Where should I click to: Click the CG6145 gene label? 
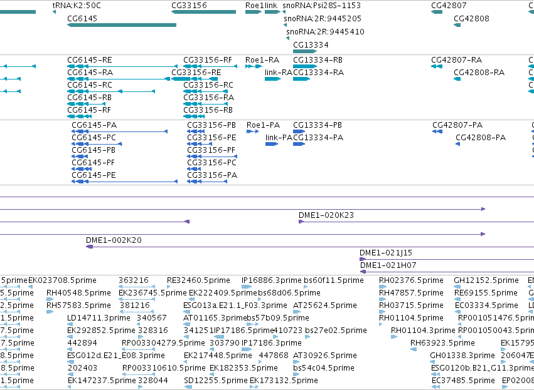82,19
